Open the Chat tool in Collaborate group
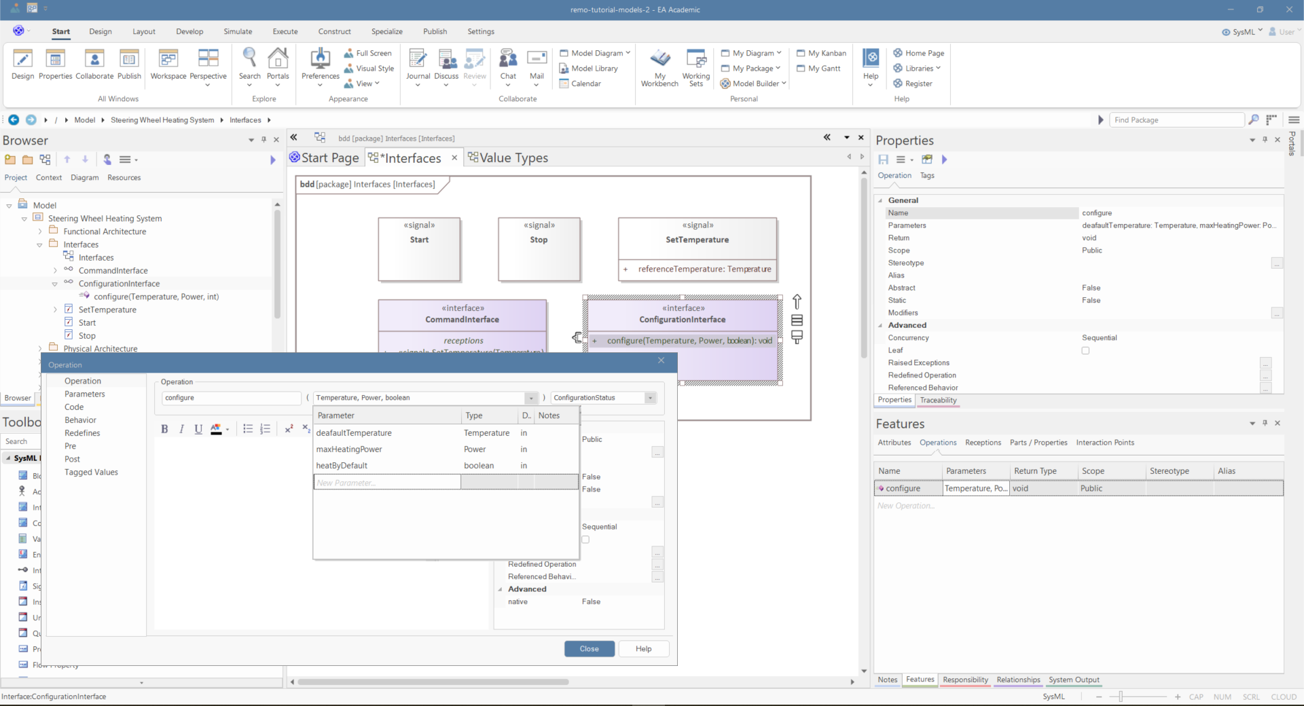This screenshot has width=1304, height=706. (x=508, y=61)
